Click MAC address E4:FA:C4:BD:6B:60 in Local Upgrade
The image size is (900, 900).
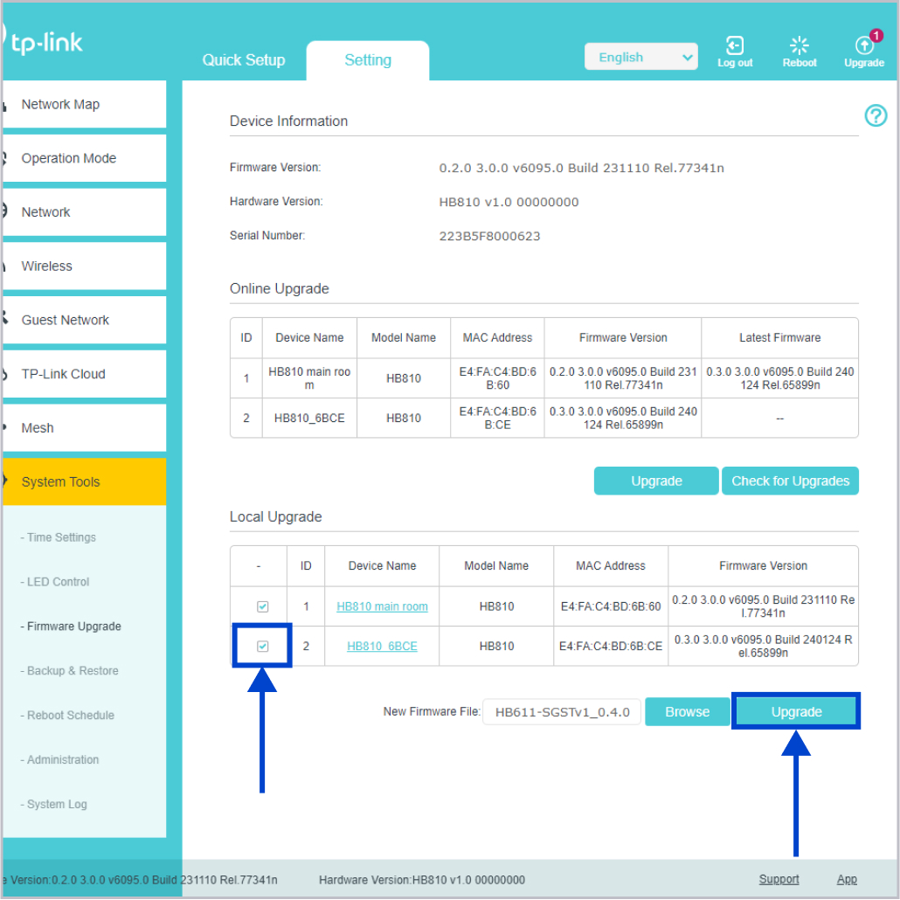pos(611,606)
